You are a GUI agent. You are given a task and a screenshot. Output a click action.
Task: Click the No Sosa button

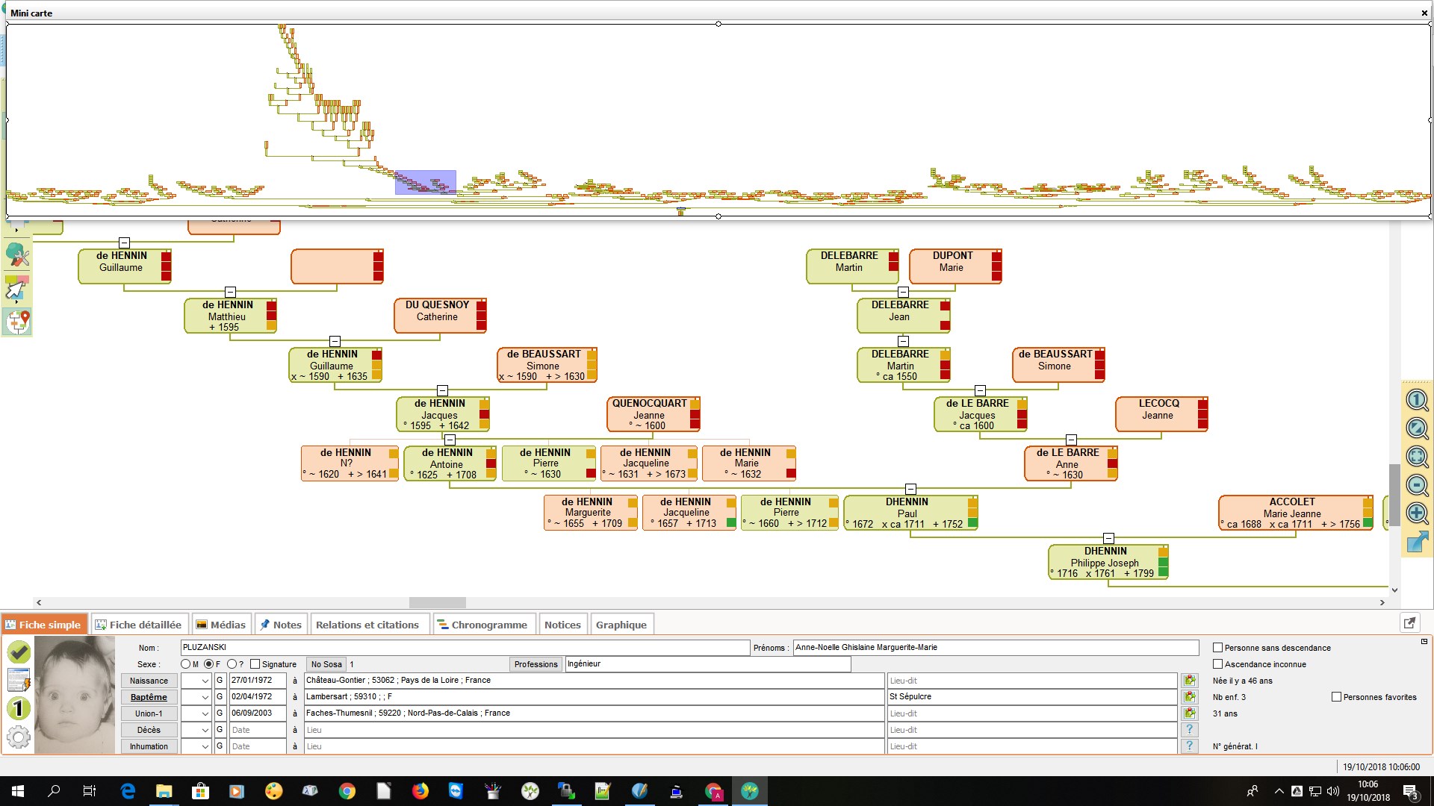[x=326, y=664]
